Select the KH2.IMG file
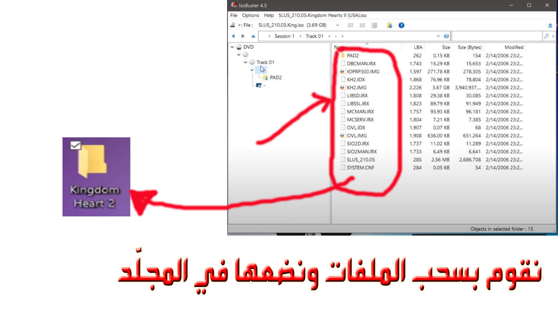This screenshot has width=558, height=313. point(357,88)
